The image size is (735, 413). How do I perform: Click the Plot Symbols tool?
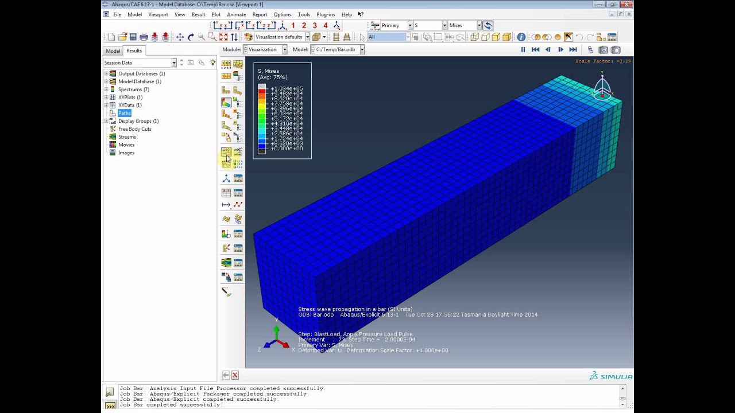click(226, 114)
